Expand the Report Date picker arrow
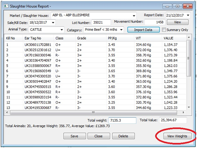Screen dimensions: 197x148 (x=188, y=15)
